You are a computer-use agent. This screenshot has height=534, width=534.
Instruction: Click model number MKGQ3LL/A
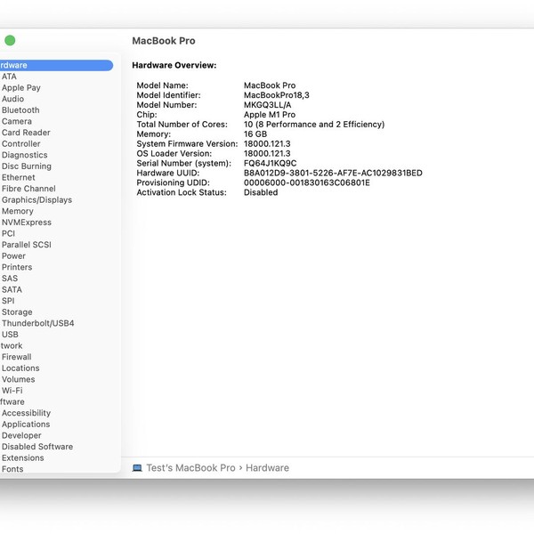tap(267, 105)
